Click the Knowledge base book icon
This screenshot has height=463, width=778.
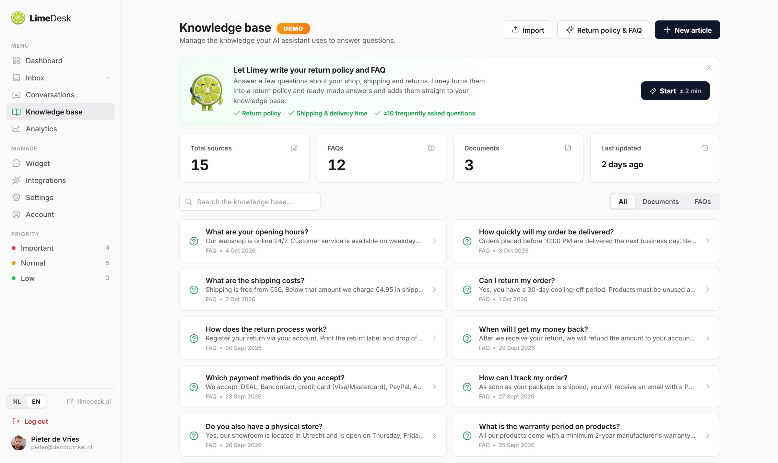click(x=16, y=112)
